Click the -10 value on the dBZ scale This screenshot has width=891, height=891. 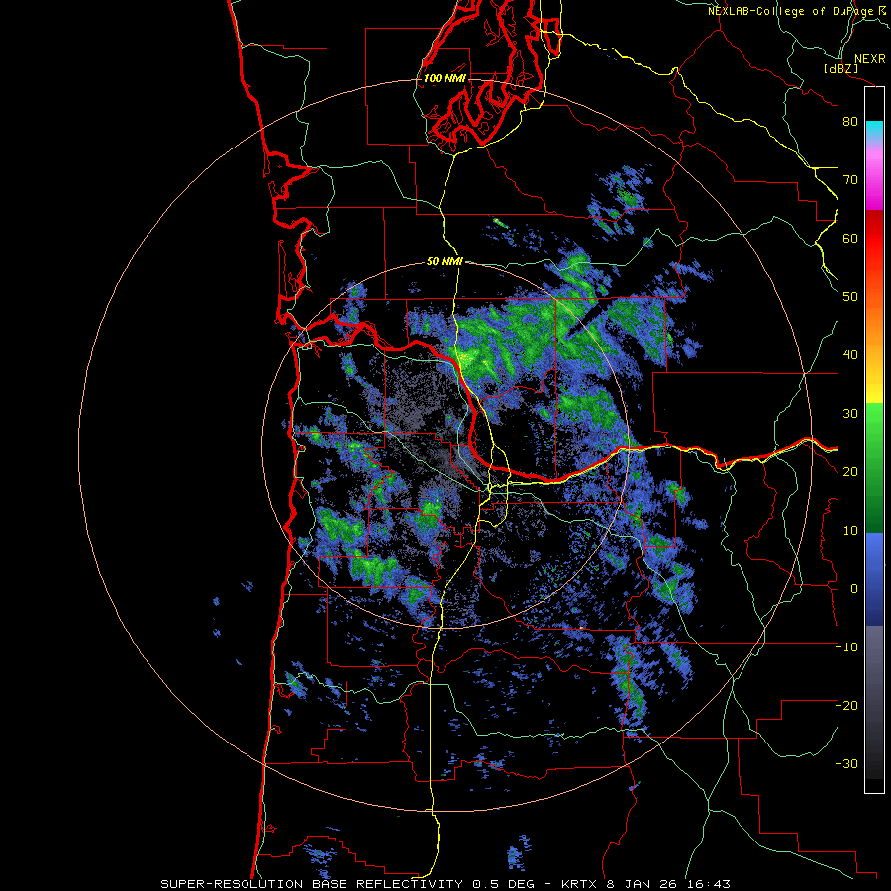[x=846, y=647]
